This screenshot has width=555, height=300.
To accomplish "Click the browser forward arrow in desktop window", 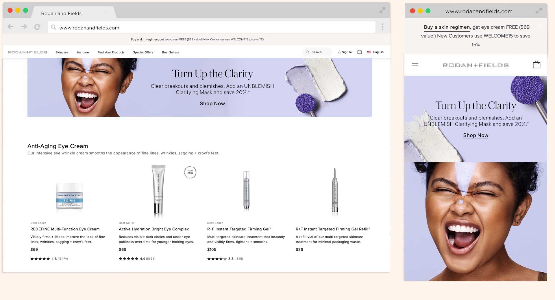I will click(24, 27).
